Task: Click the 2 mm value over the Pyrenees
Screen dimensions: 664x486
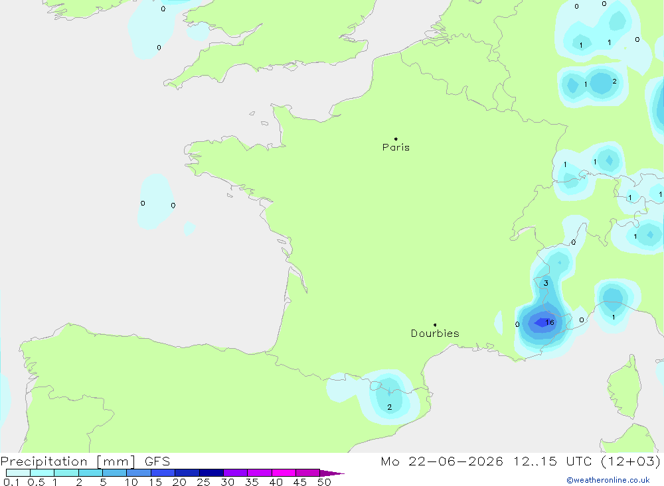Action: pos(389,407)
